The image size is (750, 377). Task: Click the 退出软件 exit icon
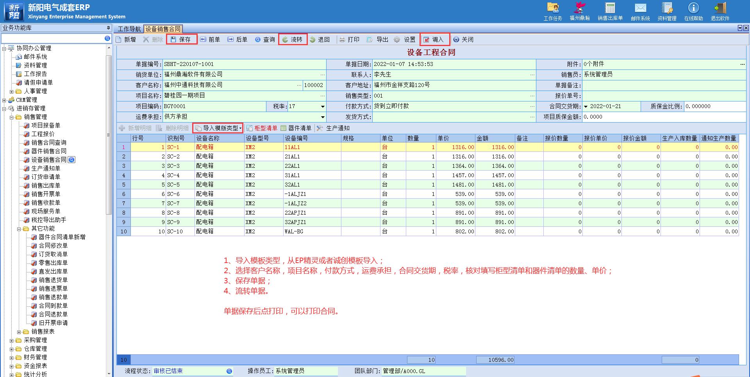pyautogui.click(x=720, y=11)
